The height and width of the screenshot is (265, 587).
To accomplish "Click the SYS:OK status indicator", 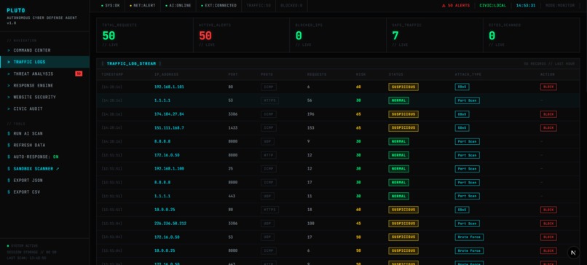I will pyautogui.click(x=111, y=6).
